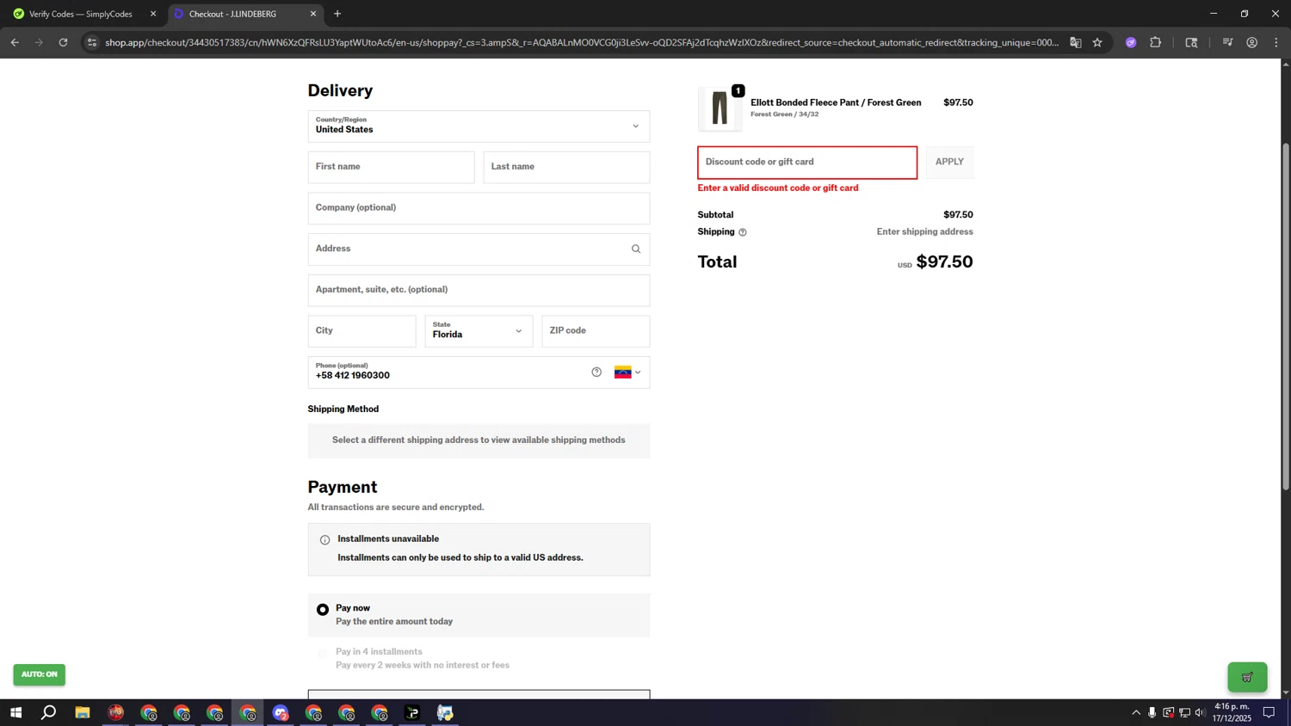The height and width of the screenshot is (726, 1291).
Task: Open the media controls icon in Chrome toolbar
Action: 1227,42
